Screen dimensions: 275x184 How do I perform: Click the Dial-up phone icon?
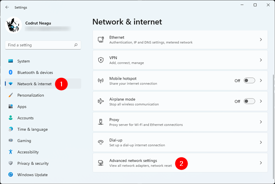point(101,142)
